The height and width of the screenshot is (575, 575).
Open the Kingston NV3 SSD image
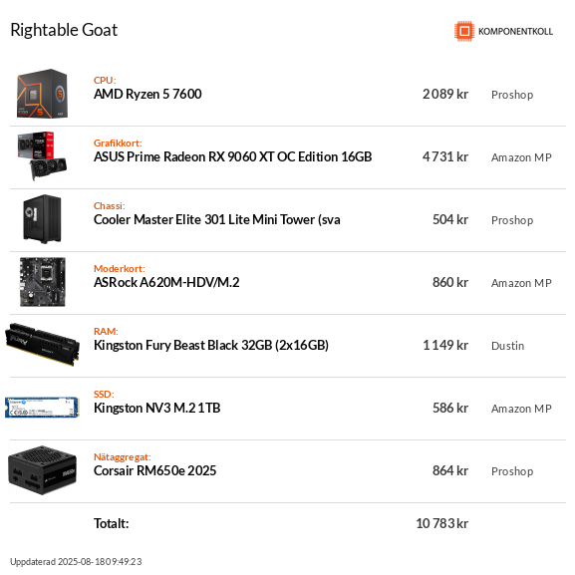(x=42, y=407)
